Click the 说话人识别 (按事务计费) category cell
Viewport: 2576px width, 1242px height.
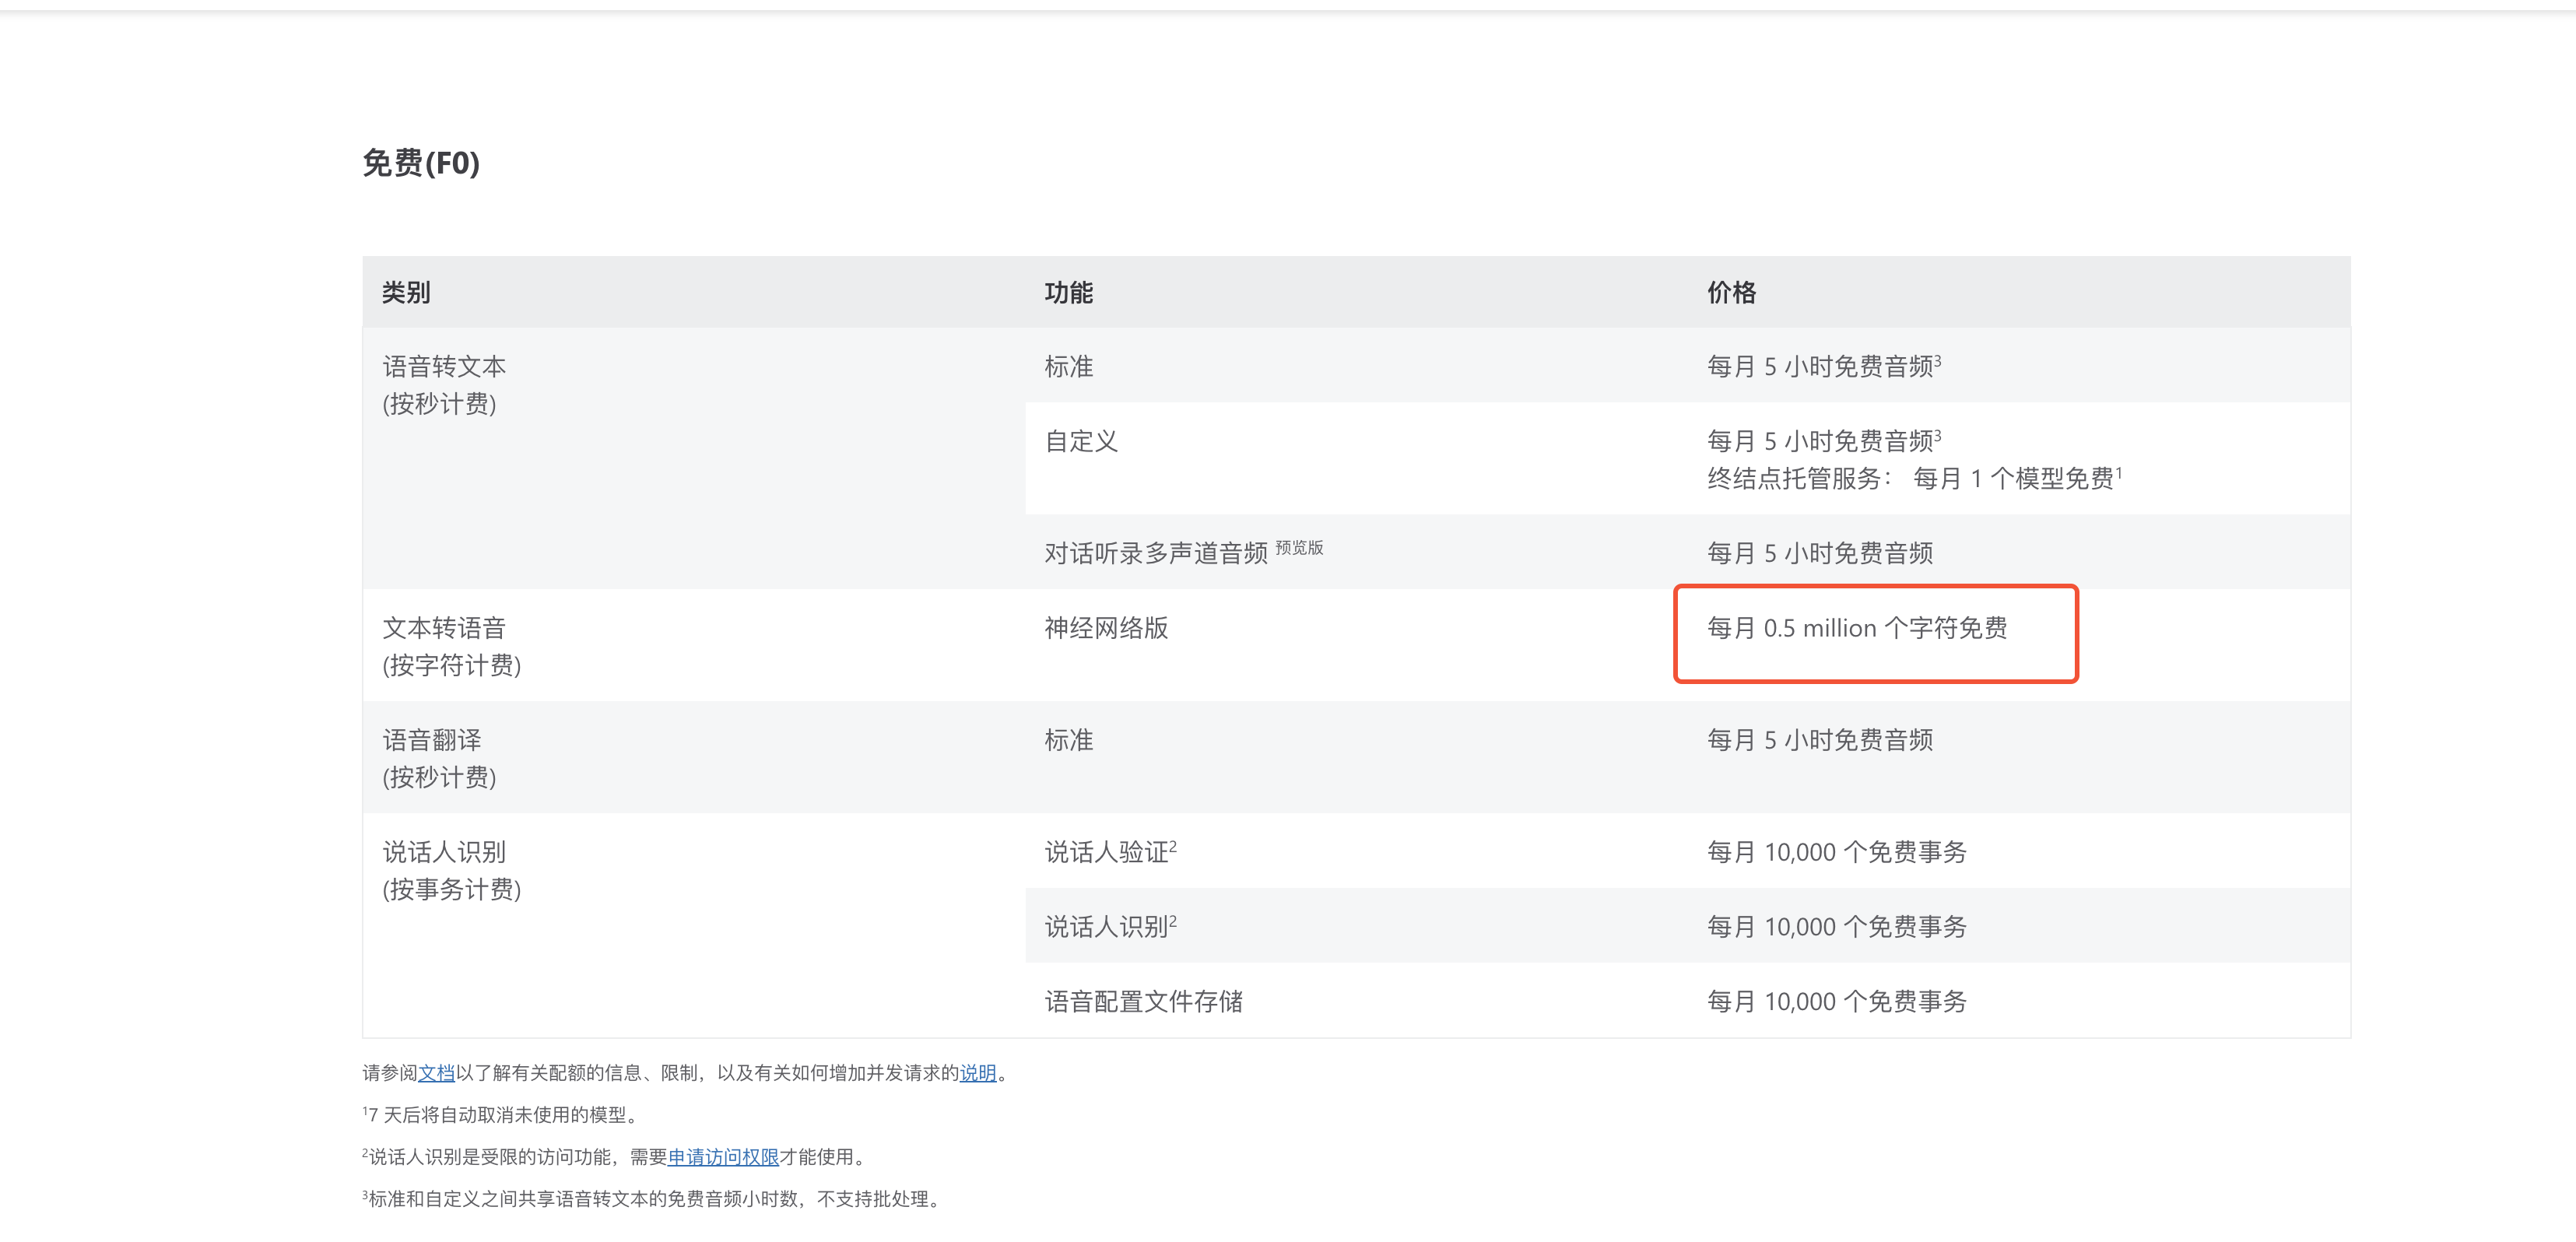click(x=693, y=926)
